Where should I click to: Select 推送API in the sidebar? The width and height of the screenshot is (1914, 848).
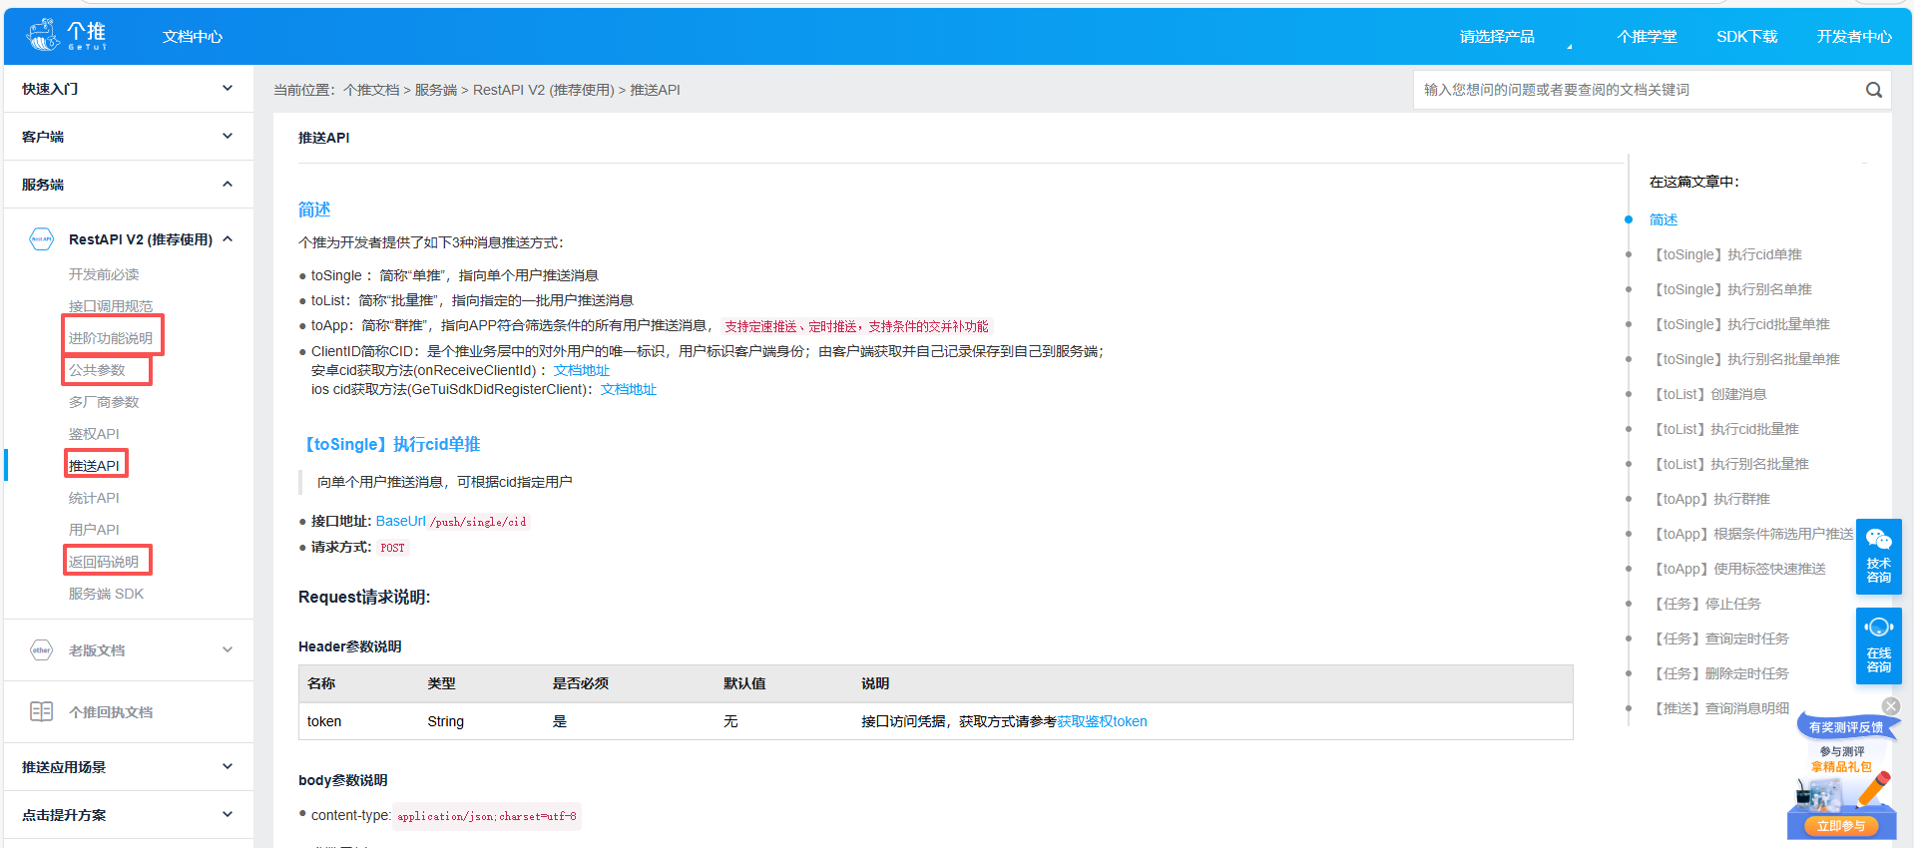94,466
